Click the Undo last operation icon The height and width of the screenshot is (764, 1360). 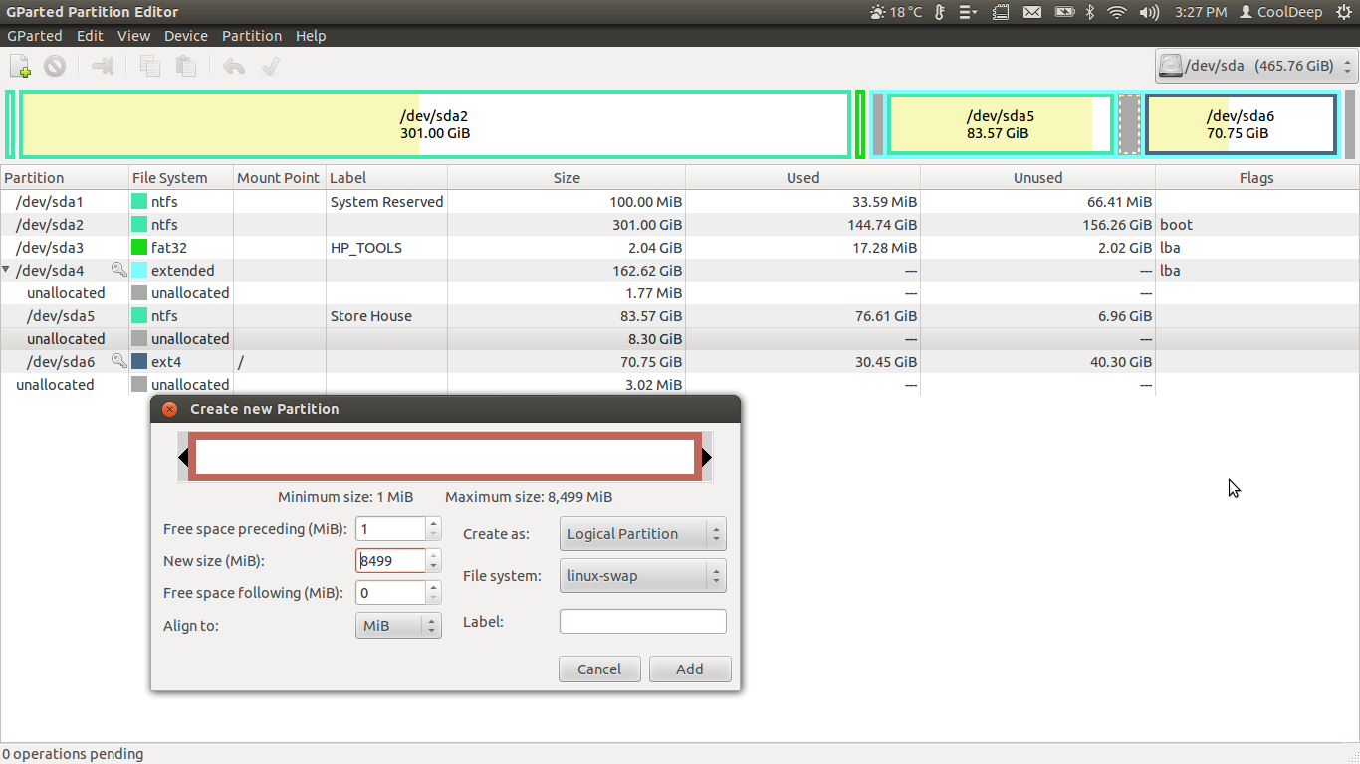click(x=234, y=67)
